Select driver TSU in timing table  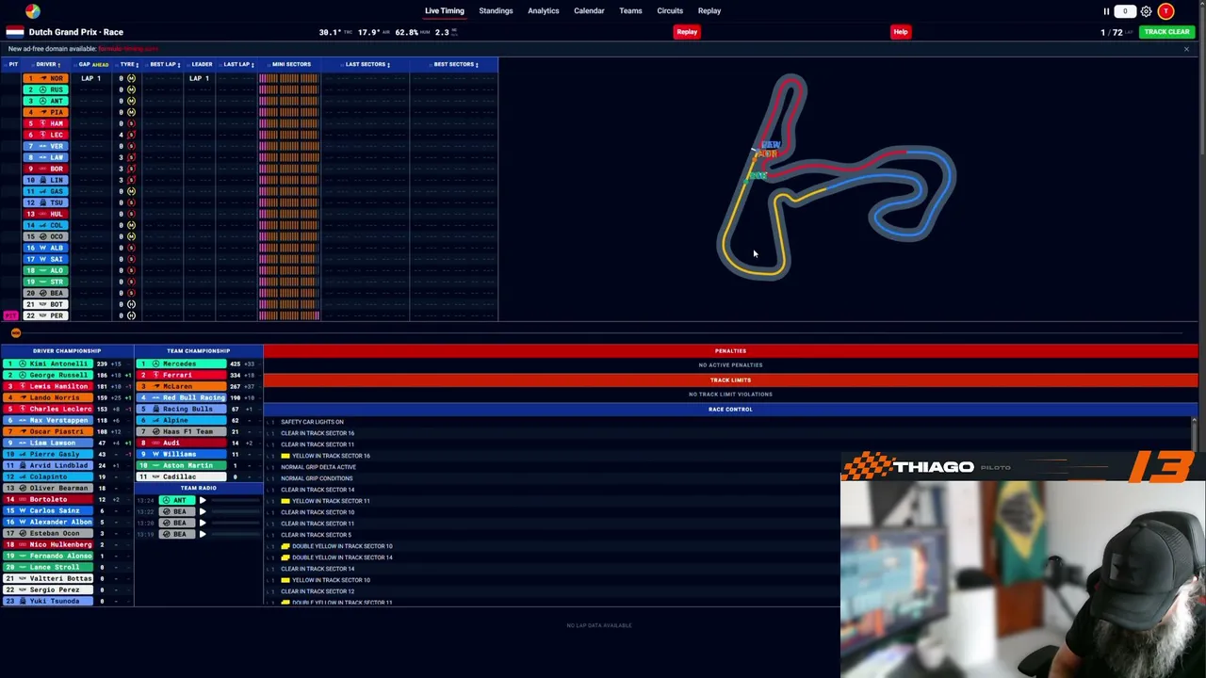[45, 202]
